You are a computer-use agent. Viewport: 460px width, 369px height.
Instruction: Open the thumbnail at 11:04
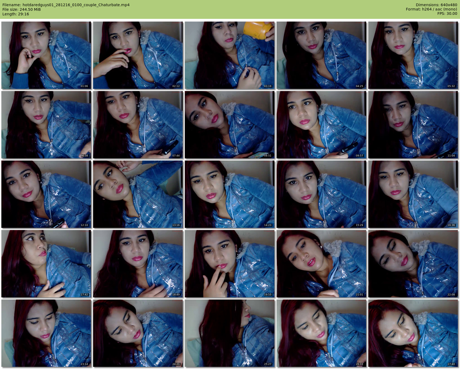point(413,125)
